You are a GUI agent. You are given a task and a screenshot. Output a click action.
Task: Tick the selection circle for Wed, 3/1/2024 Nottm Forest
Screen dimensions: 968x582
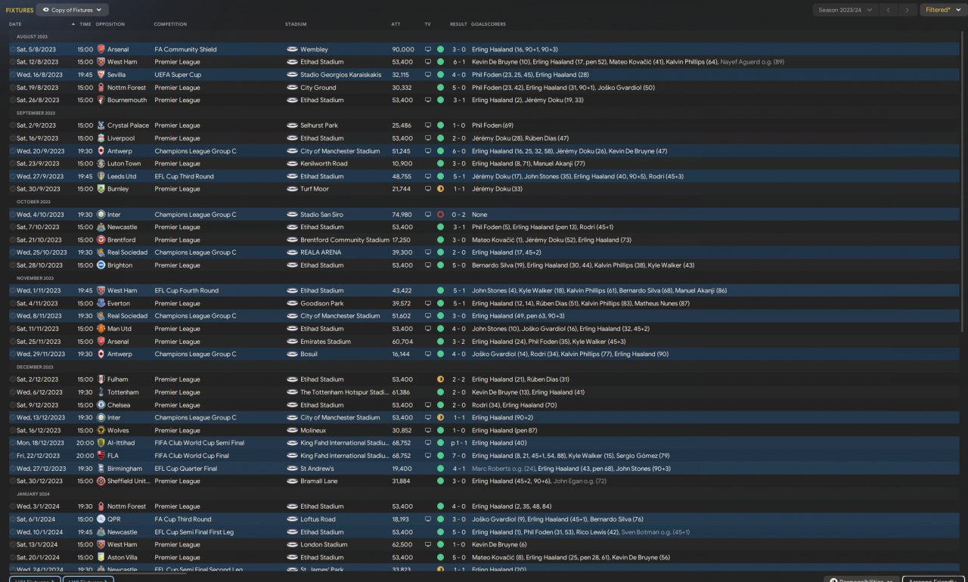tap(12, 506)
